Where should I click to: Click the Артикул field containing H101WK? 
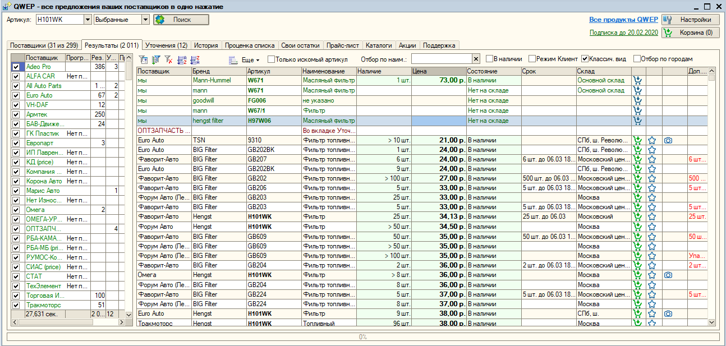59,20
